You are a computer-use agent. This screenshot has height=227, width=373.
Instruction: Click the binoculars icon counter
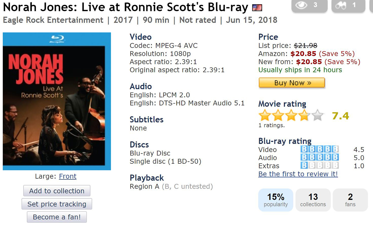point(348,6)
